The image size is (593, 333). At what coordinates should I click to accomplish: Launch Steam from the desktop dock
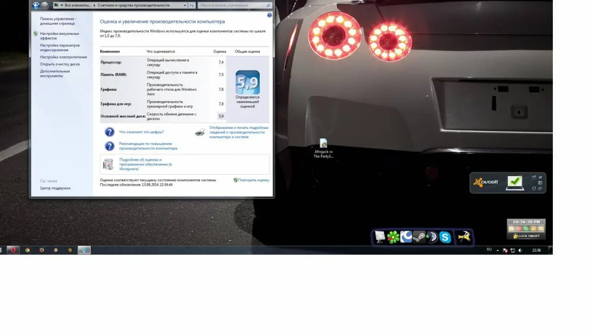coord(419,237)
